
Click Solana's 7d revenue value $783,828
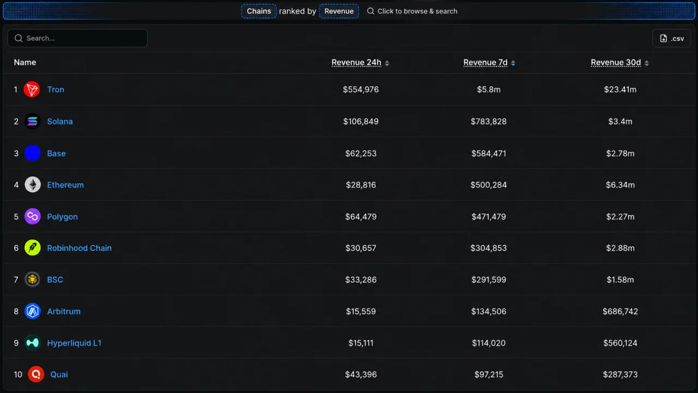point(489,121)
